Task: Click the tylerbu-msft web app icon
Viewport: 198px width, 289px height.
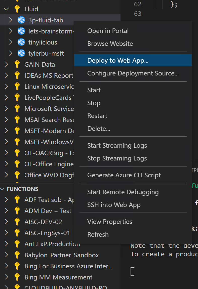Action: tap(21, 53)
